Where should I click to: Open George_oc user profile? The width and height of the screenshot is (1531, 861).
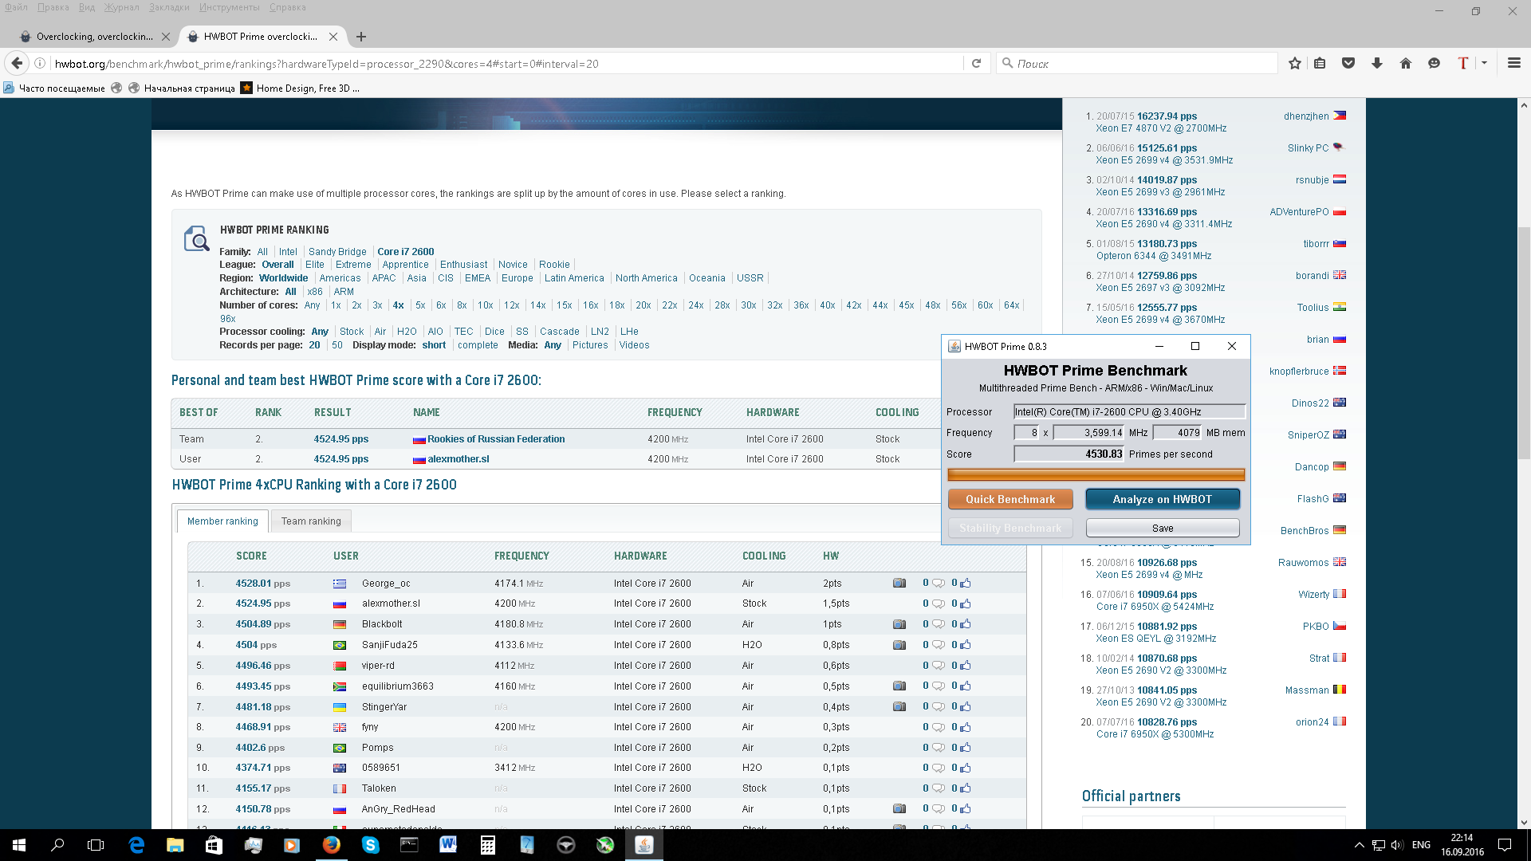tap(386, 584)
